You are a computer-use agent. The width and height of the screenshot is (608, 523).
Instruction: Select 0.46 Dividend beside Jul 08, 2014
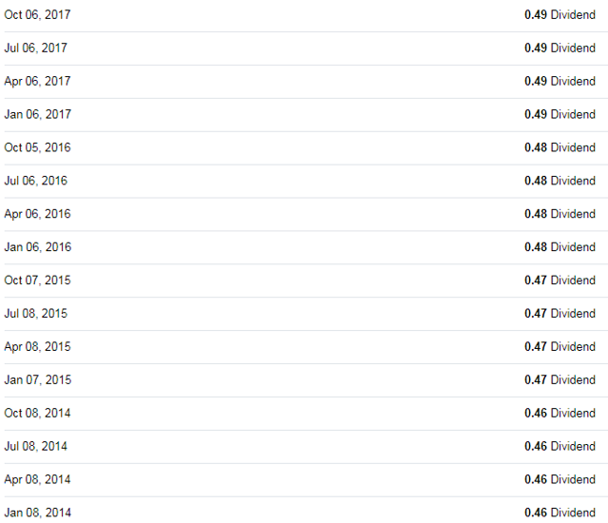pyautogui.click(x=560, y=446)
